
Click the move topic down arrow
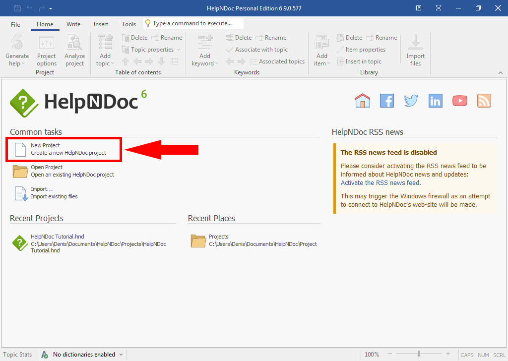[161, 61]
